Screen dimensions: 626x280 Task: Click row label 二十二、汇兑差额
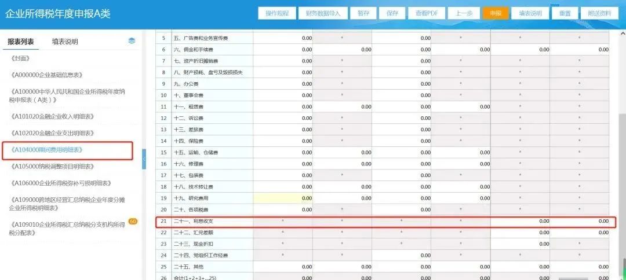[193, 232]
